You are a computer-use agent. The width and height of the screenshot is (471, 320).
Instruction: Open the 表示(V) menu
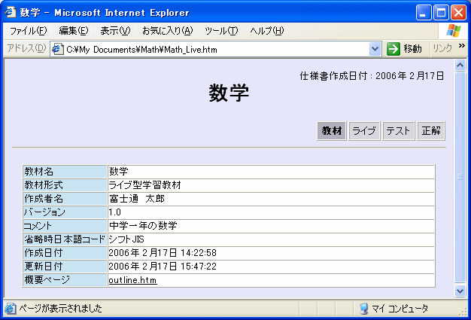tap(115, 31)
